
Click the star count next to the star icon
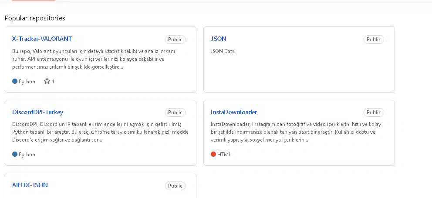53,82
